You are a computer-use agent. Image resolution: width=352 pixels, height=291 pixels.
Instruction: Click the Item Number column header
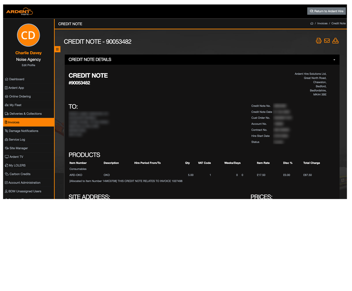pos(78,163)
